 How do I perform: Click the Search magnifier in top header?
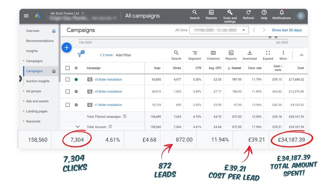pyautogui.click(x=195, y=13)
